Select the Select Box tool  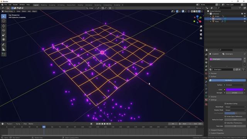tap(3, 16)
